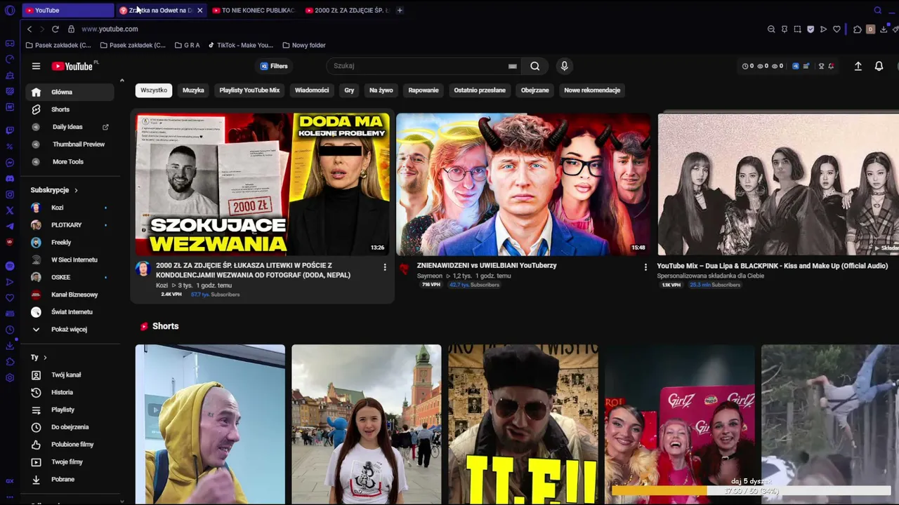This screenshot has height=505, width=899.
Task: Switch to 2000 ZŁ ZA ZDJĘCIE tab
Action: 347,11
